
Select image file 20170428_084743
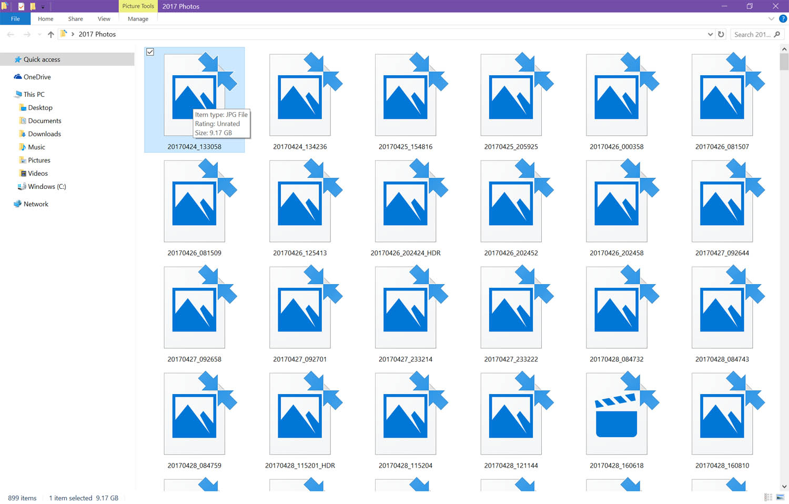pos(722,313)
